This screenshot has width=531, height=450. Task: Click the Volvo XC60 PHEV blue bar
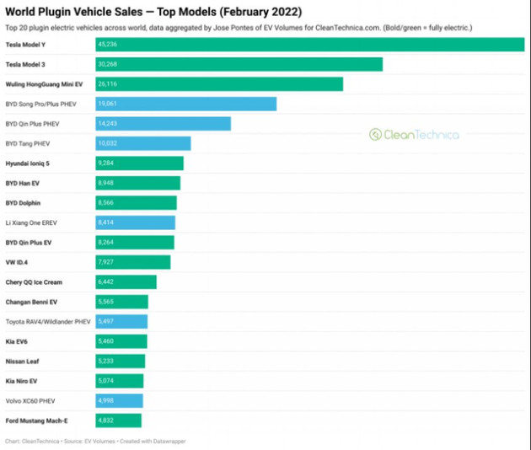click(x=119, y=401)
